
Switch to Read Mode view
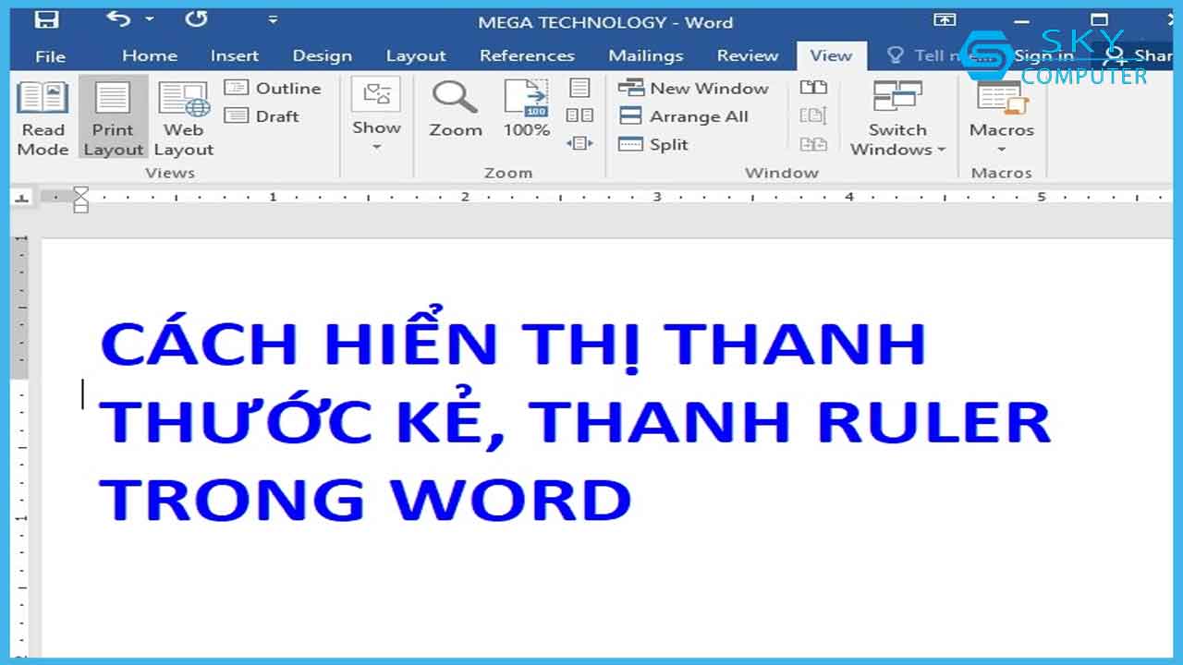[43, 118]
